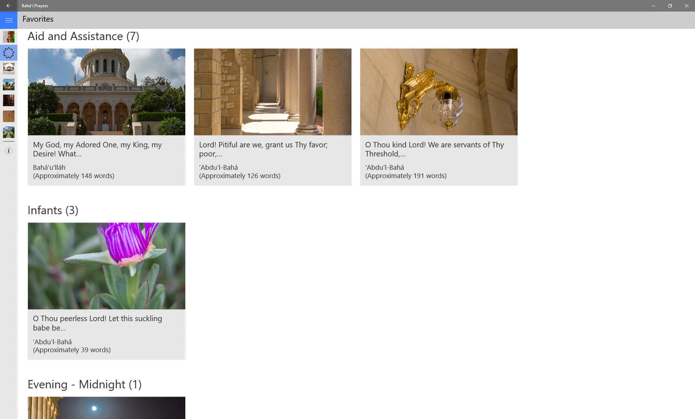
Task: Open the white building interior sidebar icon
Action: [x=9, y=69]
